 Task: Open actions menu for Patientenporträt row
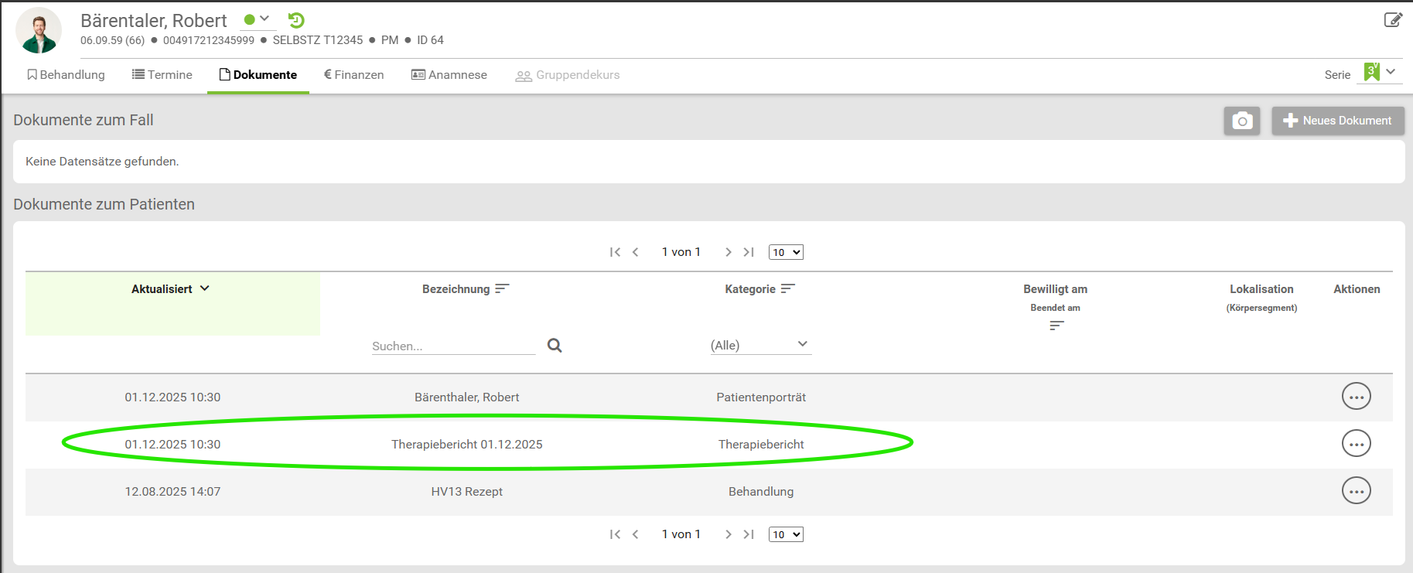click(x=1356, y=397)
